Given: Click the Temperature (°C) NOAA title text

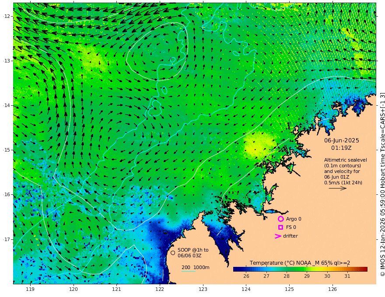Looking at the screenshot, I should tap(300, 263).
